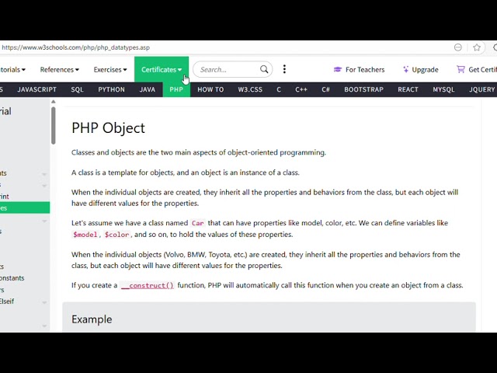The width and height of the screenshot is (497, 373).
Task: Click the $color code text
Action: (116, 235)
